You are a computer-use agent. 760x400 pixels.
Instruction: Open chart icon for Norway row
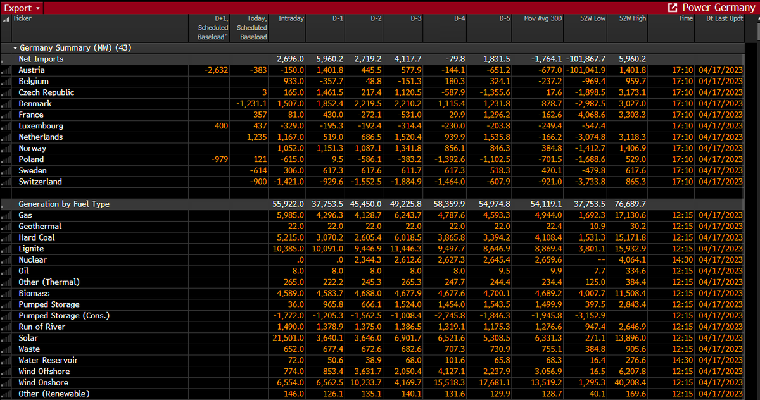click(x=6, y=149)
